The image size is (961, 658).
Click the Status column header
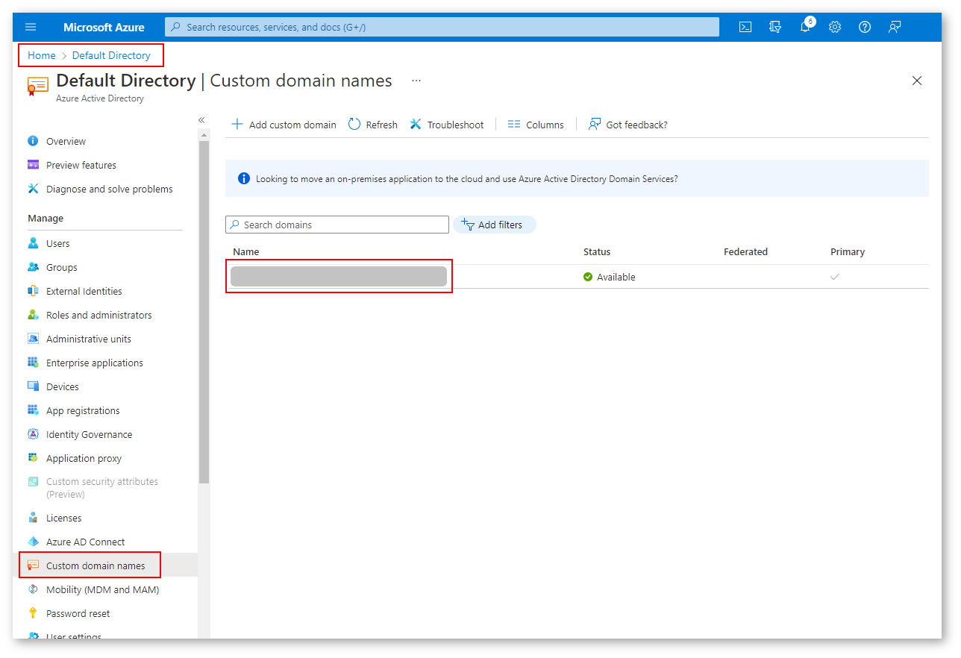(x=597, y=252)
